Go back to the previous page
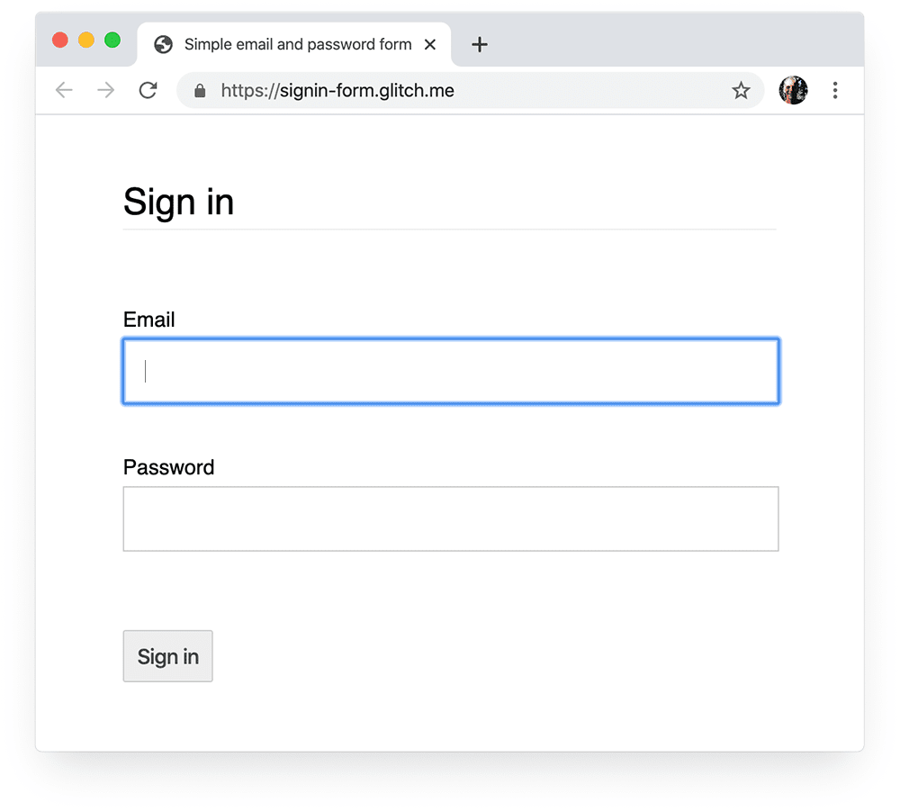Image resolution: width=900 pixels, height=811 pixels. pos(63,90)
